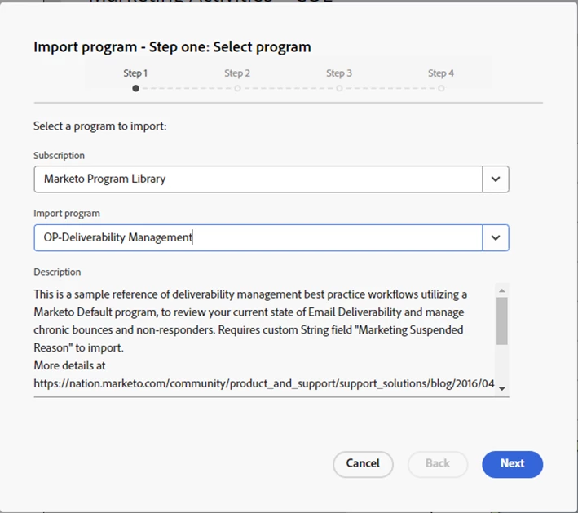Click the 'Import program - Step one' heading

tap(172, 47)
